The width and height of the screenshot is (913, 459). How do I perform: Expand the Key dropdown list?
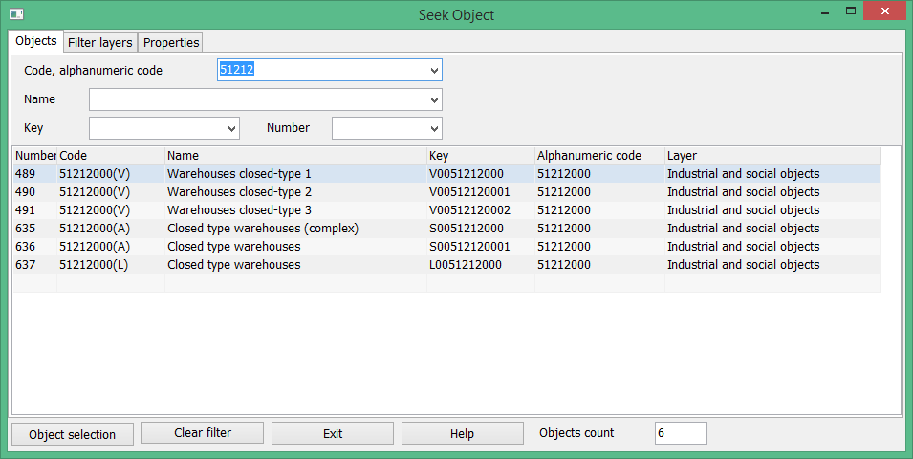point(231,128)
